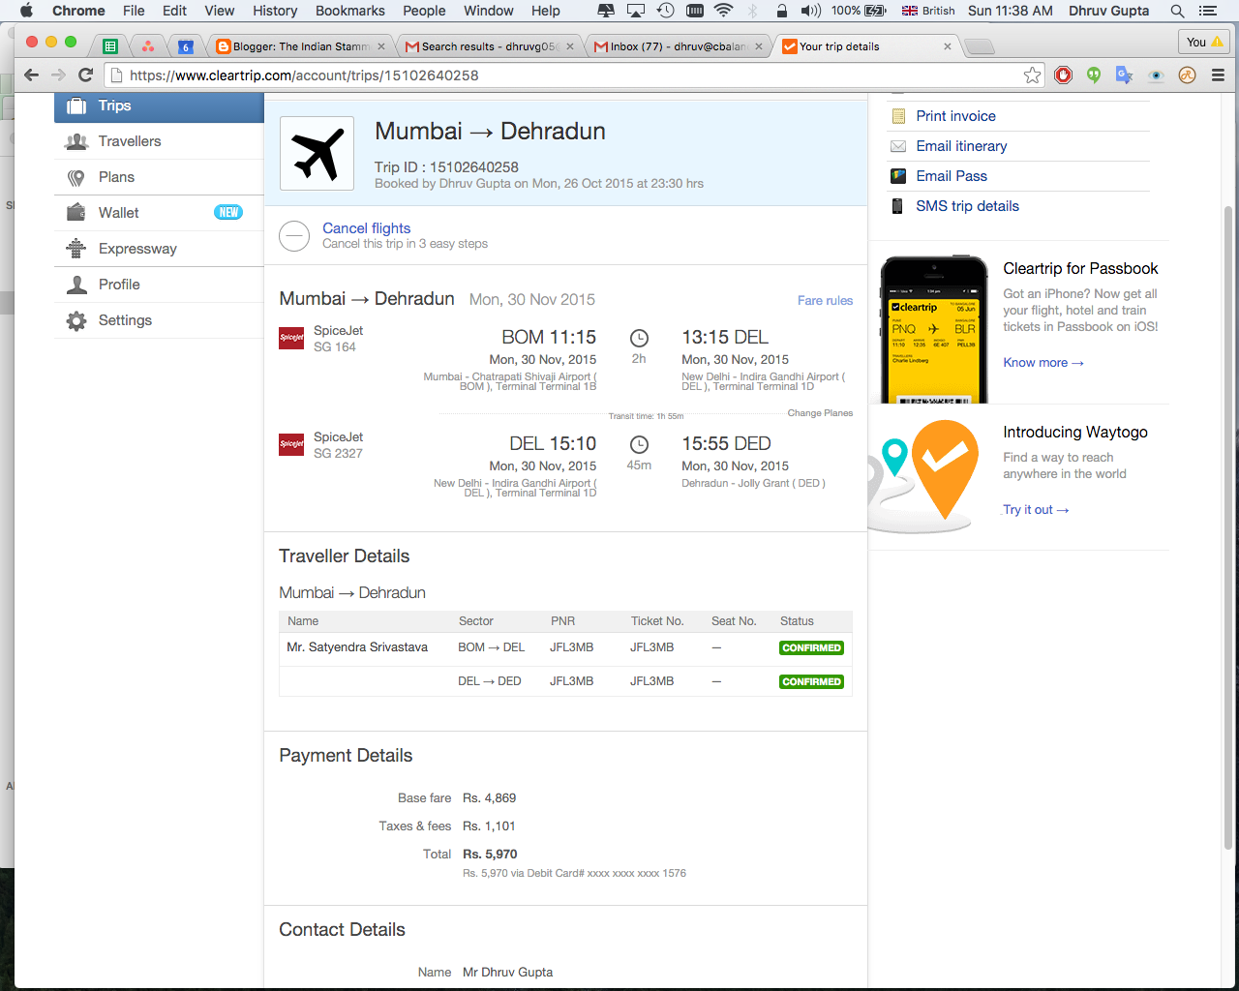Click the Expressway icon in sidebar

click(76, 249)
